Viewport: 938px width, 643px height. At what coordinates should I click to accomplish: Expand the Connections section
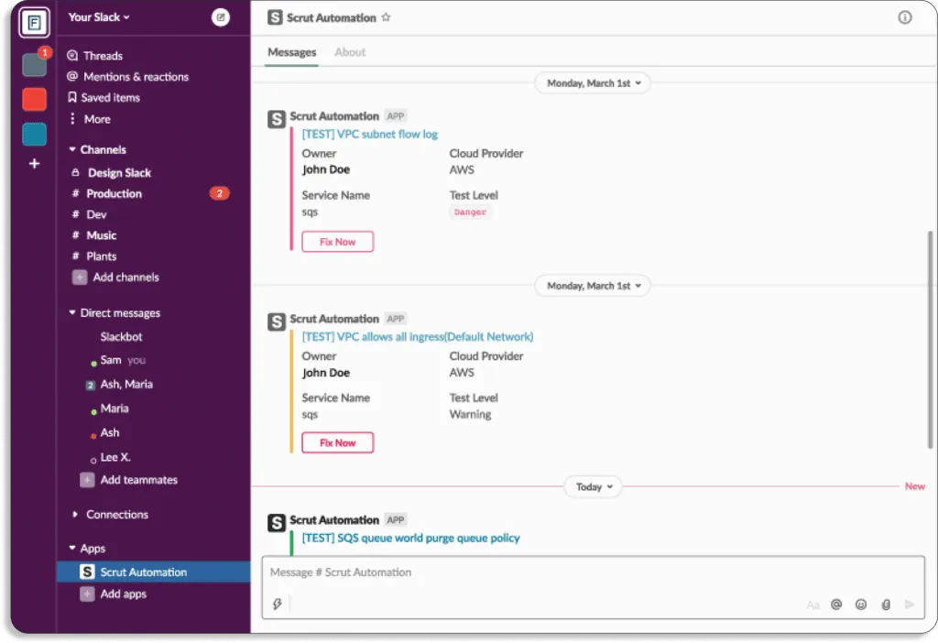click(75, 515)
